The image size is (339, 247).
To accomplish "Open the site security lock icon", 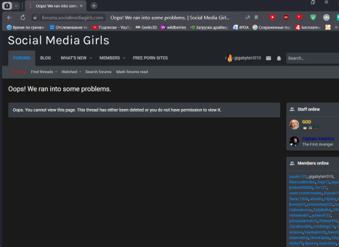I will tap(35, 18).
